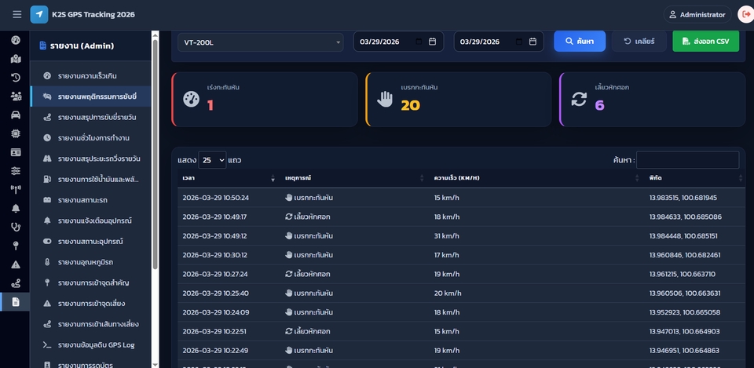Select รายงานข้อมูลดิบ GPS Log menu item
This screenshot has height=368, width=754.
coord(96,344)
